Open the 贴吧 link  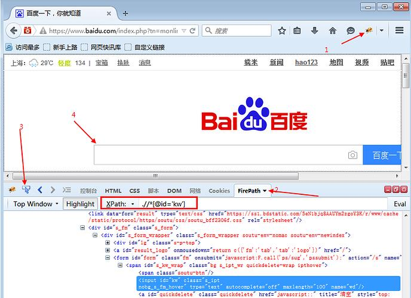pos(387,63)
